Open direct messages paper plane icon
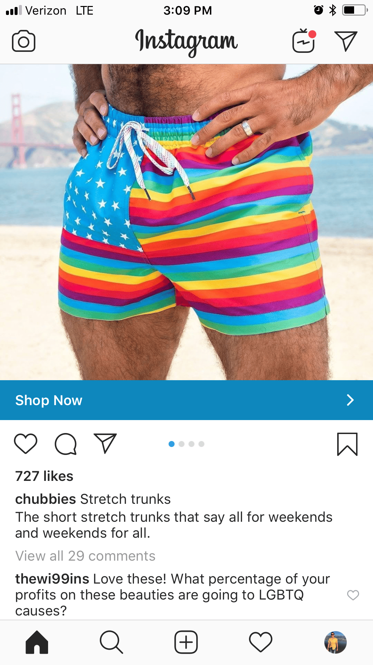373x665 pixels. [x=345, y=41]
